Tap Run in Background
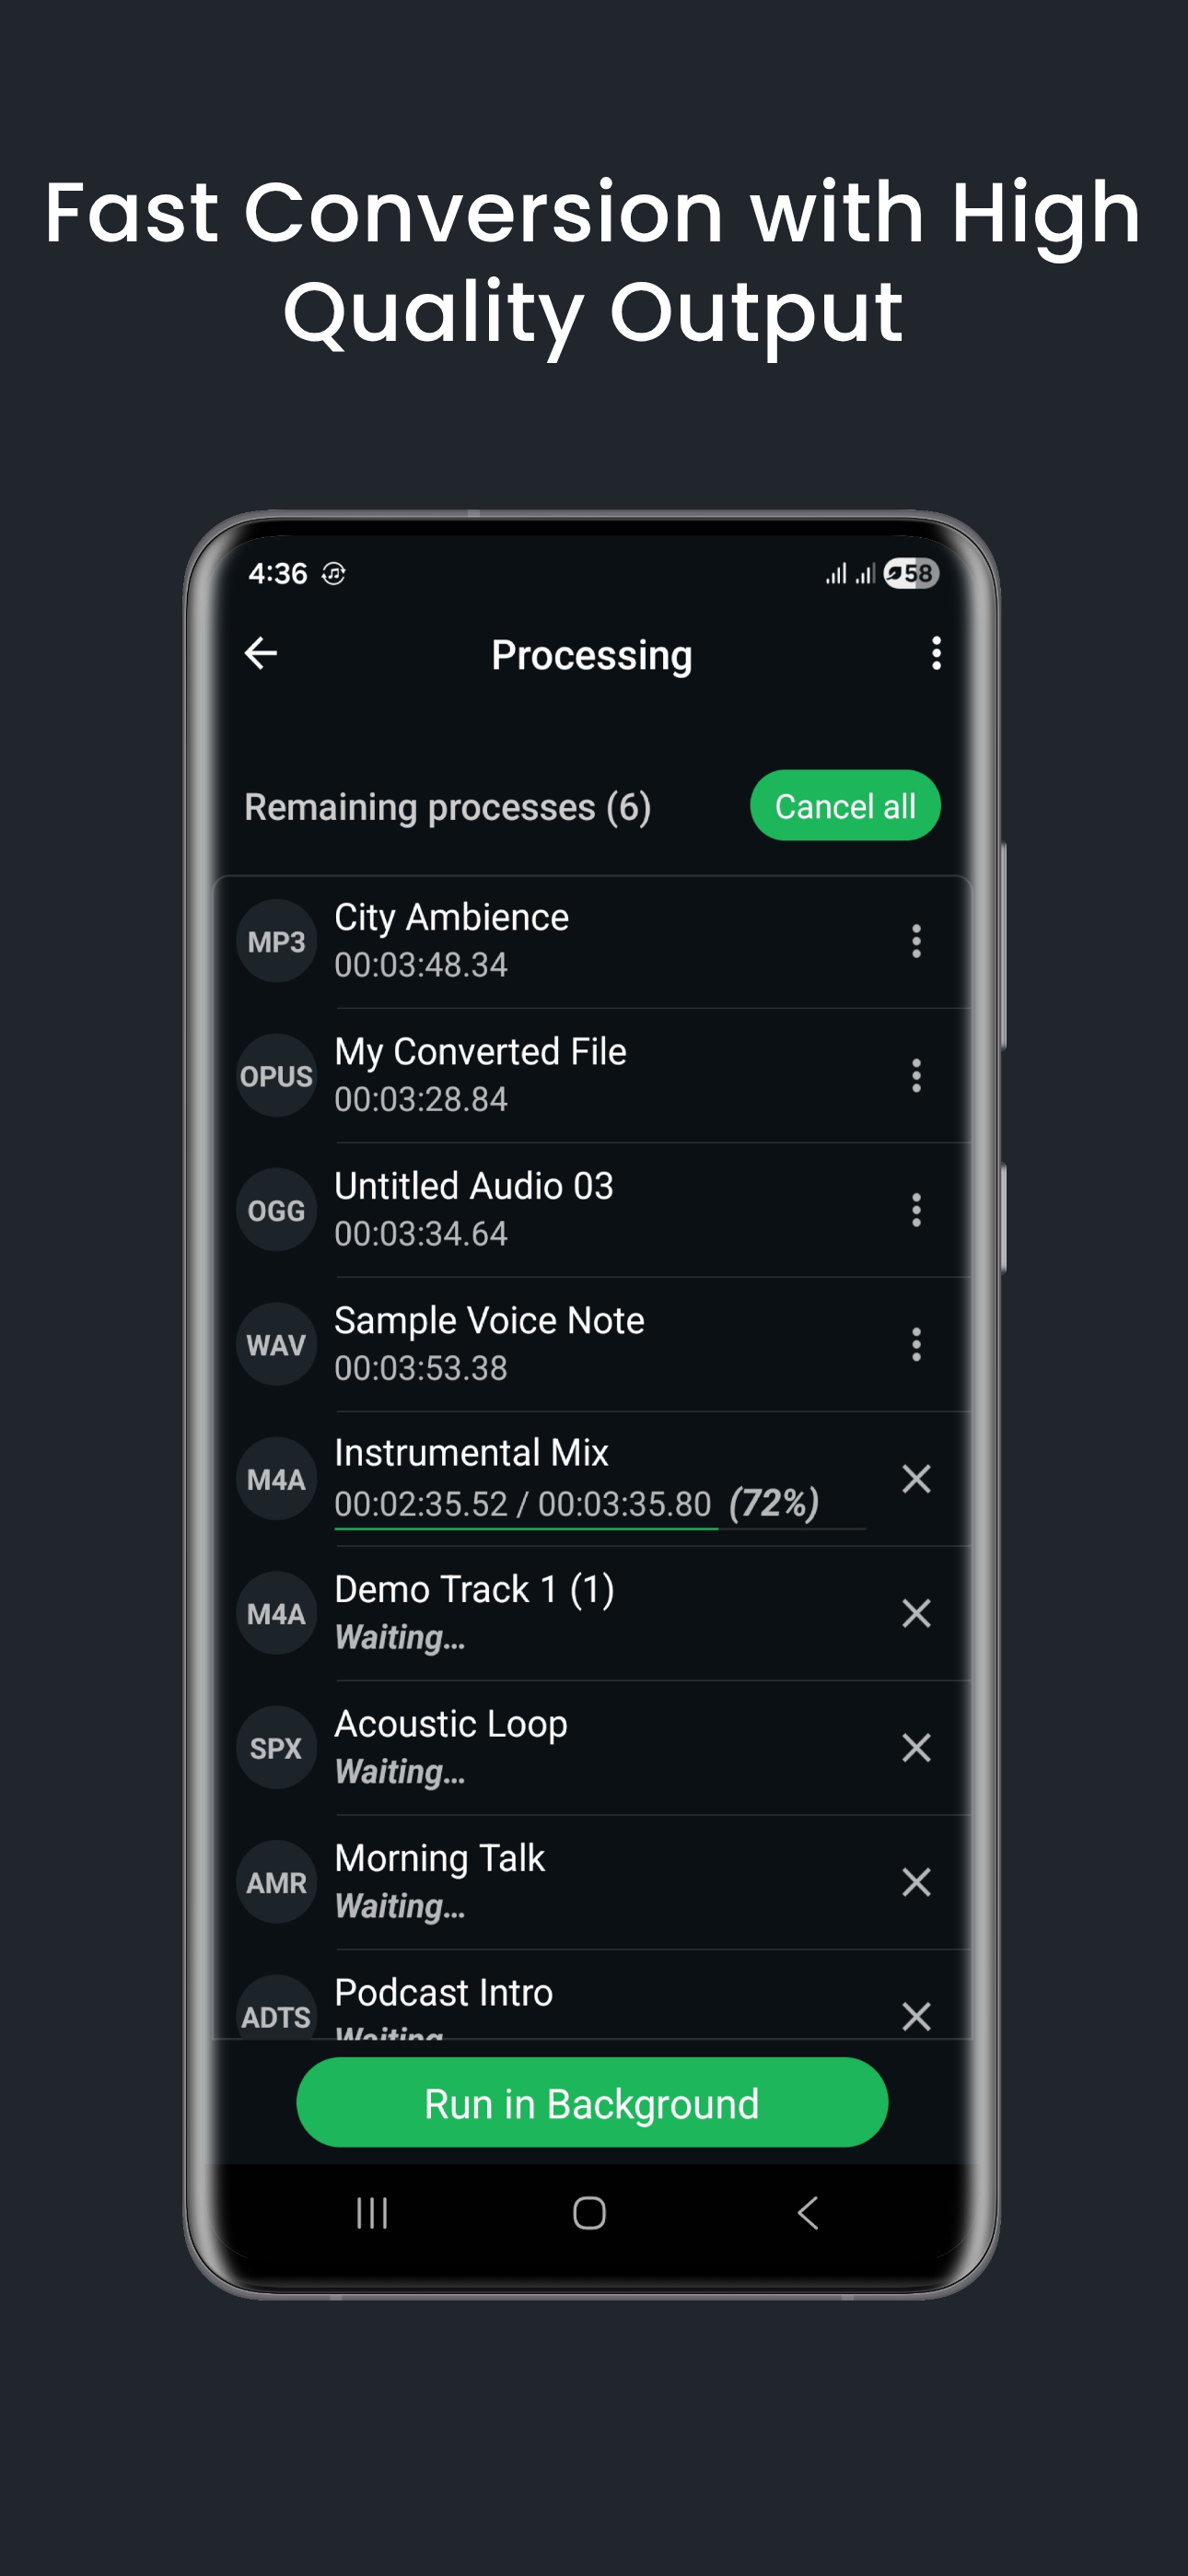Screen dimensions: 1188x2576 pyautogui.click(x=591, y=2103)
